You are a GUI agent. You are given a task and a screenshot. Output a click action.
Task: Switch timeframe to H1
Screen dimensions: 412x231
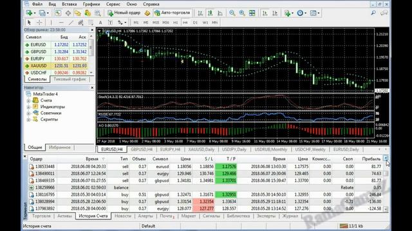pos(175,22)
